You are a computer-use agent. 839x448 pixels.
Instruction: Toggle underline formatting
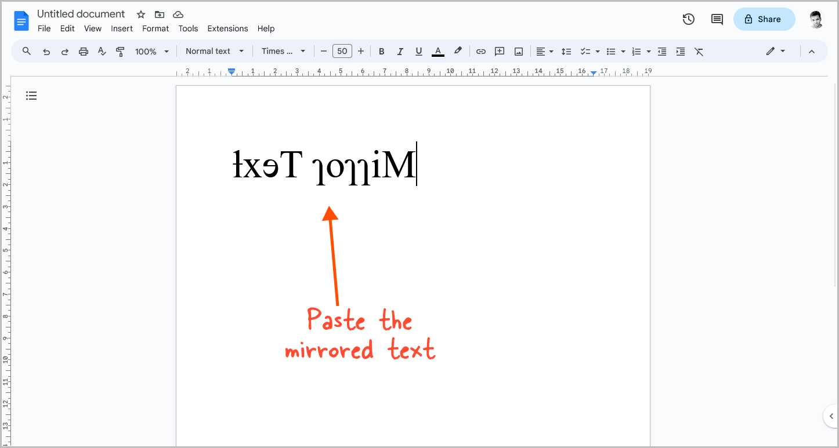point(418,51)
